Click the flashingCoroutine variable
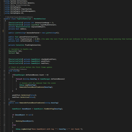 click(x=32, y=45)
